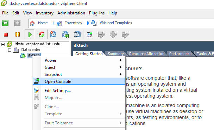Screen dimensions: 214x130
Task: Select Open Console from context menu
Action: (x=79, y=82)
